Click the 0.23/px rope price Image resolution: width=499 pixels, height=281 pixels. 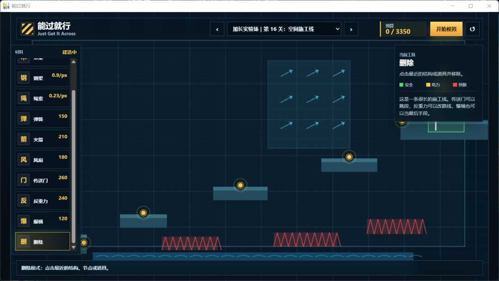pyautogui.click(x=58, y=96)
